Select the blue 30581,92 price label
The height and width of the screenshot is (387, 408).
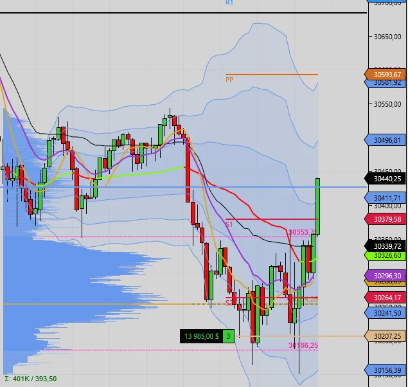click(385, 83)
